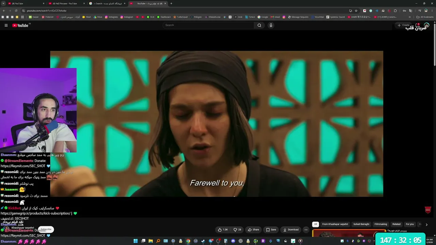Click the video player showing 'Farewell to you'

[217, 124]
